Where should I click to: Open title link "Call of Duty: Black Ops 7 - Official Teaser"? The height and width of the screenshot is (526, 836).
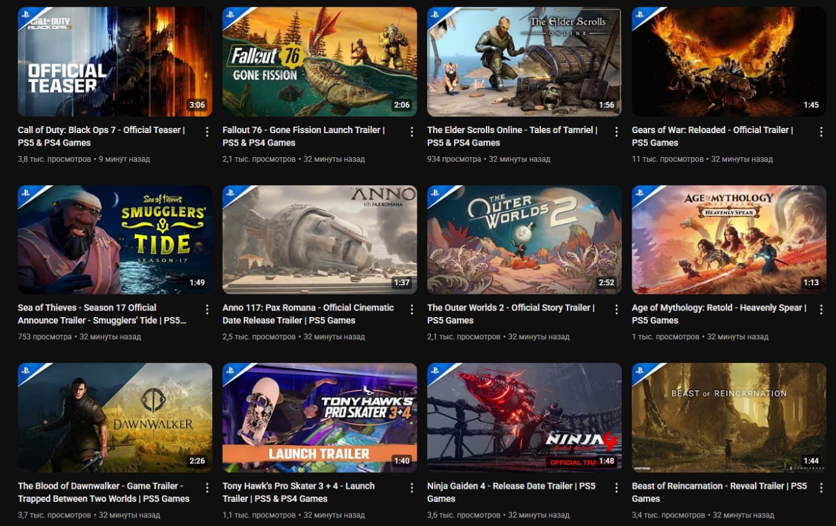pos(101,136)
